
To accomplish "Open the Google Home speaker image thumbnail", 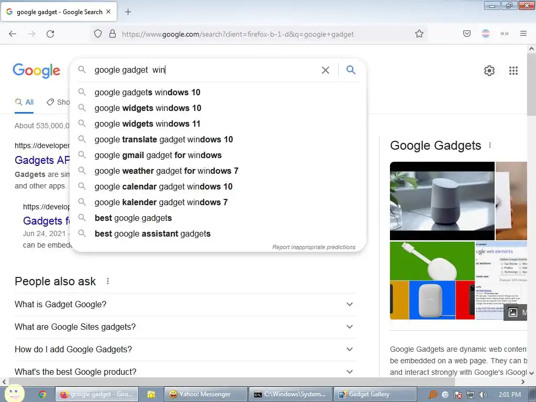I will 442,201.
